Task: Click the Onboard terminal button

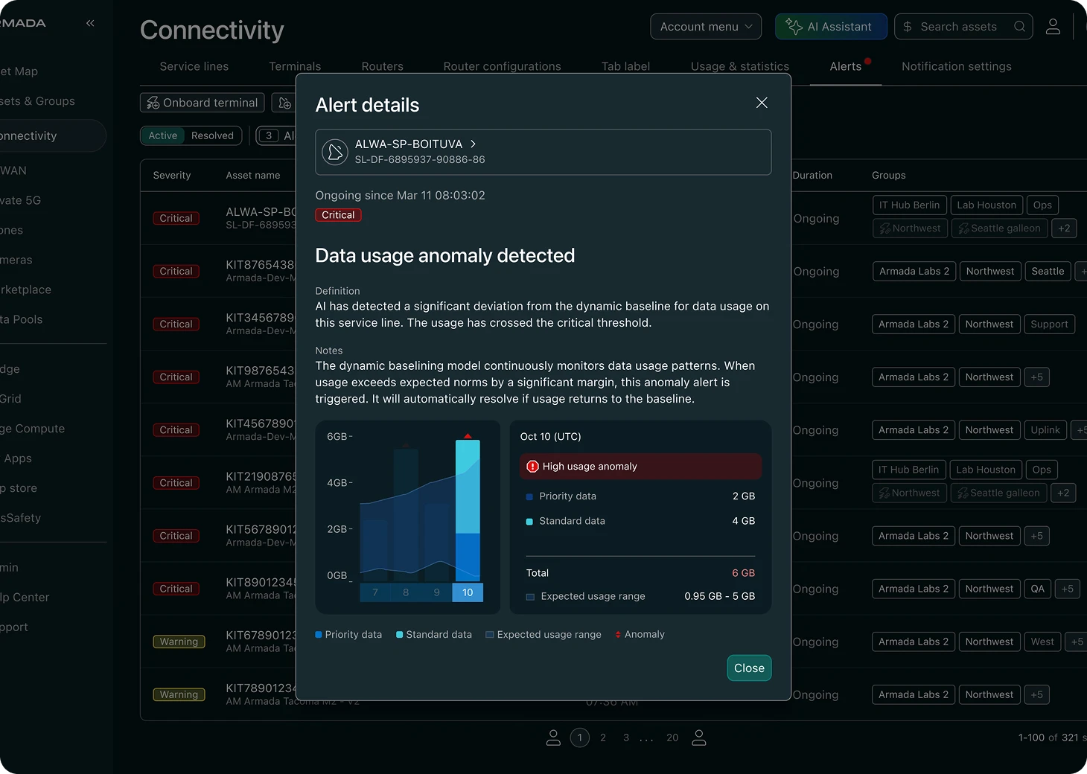Action: [203, 103]
